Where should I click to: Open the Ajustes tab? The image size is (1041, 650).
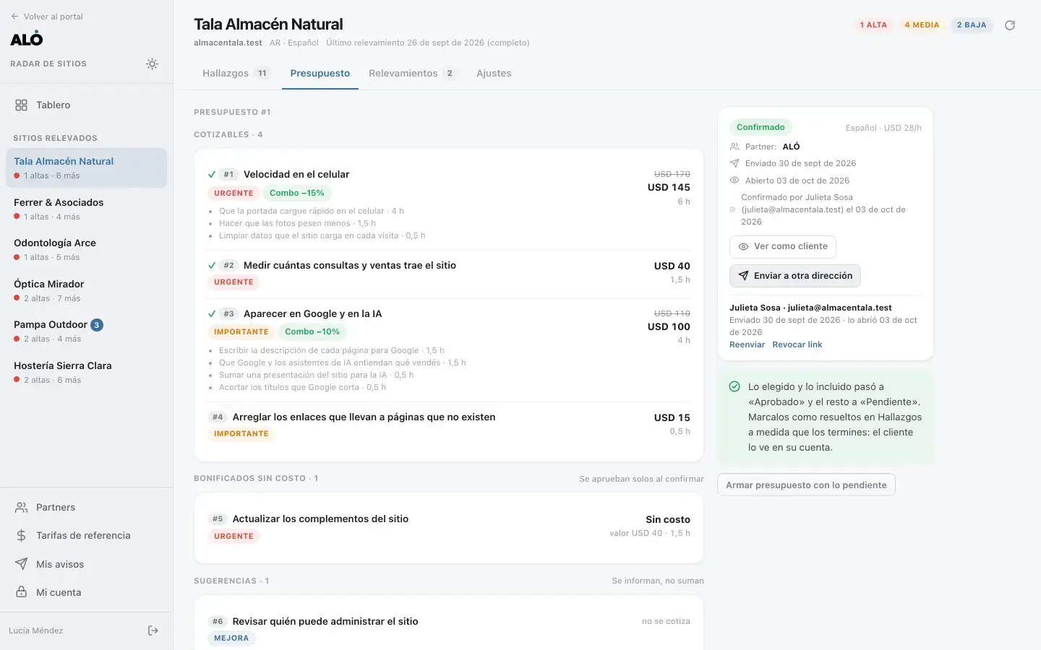[x=494, y=74]
